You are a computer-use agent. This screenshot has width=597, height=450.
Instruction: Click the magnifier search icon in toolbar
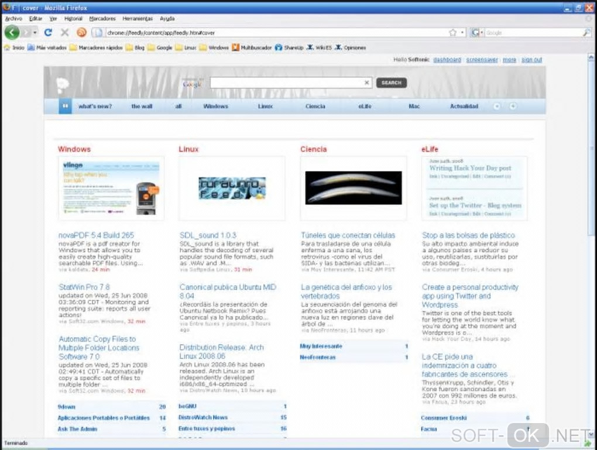click(586, 33)
